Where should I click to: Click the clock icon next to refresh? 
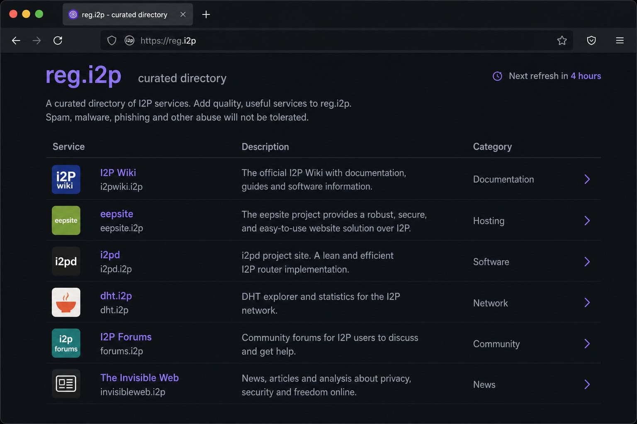(497, 76)
